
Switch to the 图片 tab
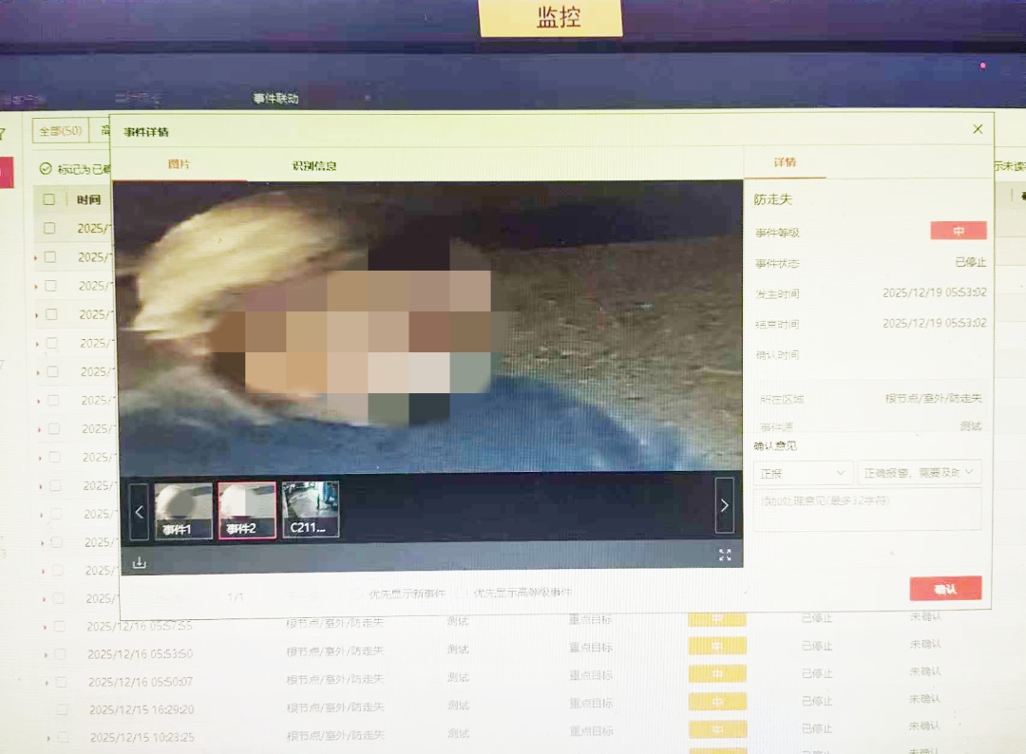[179, 164]
